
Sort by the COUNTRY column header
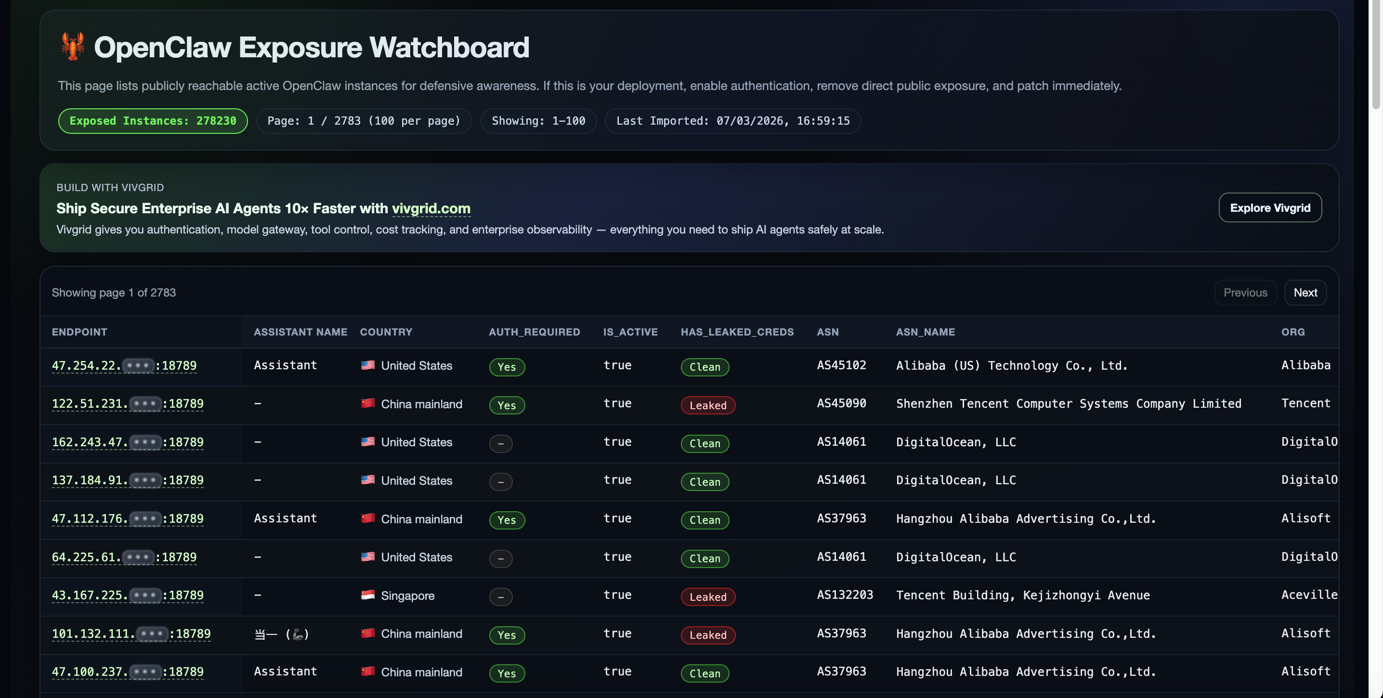pyautogui.click(x=386, y=332)
